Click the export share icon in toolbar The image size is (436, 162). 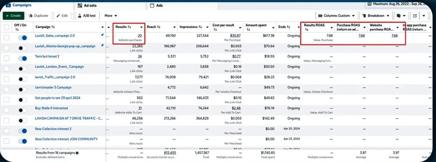point(415,16)
